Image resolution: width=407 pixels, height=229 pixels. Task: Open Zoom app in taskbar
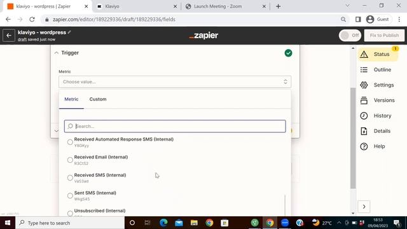(x=285, y=223)
